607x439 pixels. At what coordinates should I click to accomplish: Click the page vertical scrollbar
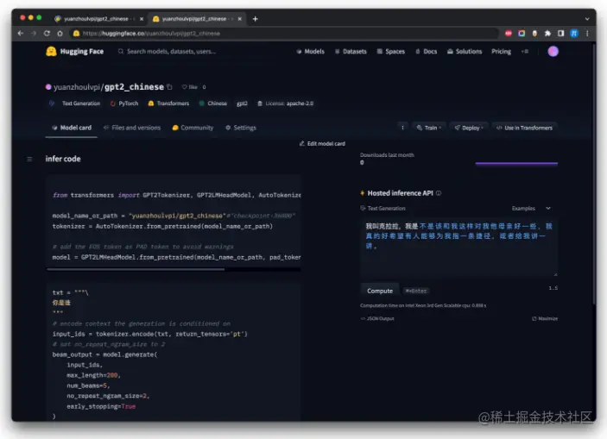click(x=594, y=174)
